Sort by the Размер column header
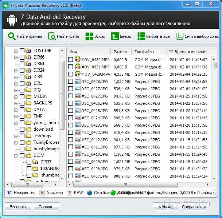Screen dimensions: 222x218 (x=121, y=52)
